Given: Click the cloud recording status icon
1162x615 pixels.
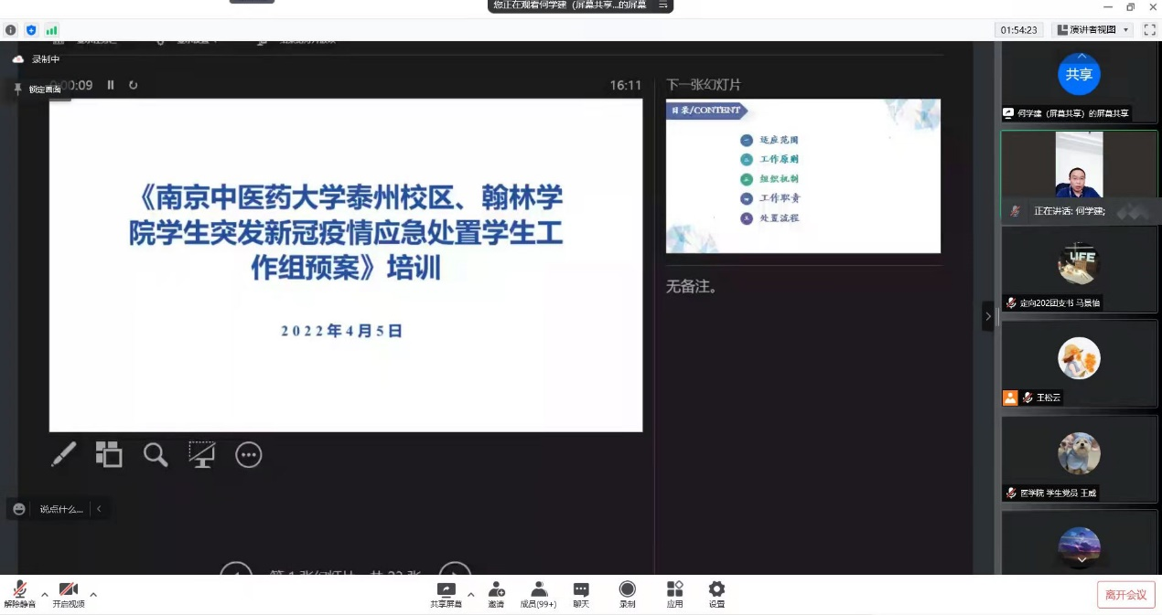Looking at the screenshot, I should click(x=17, y=59).
